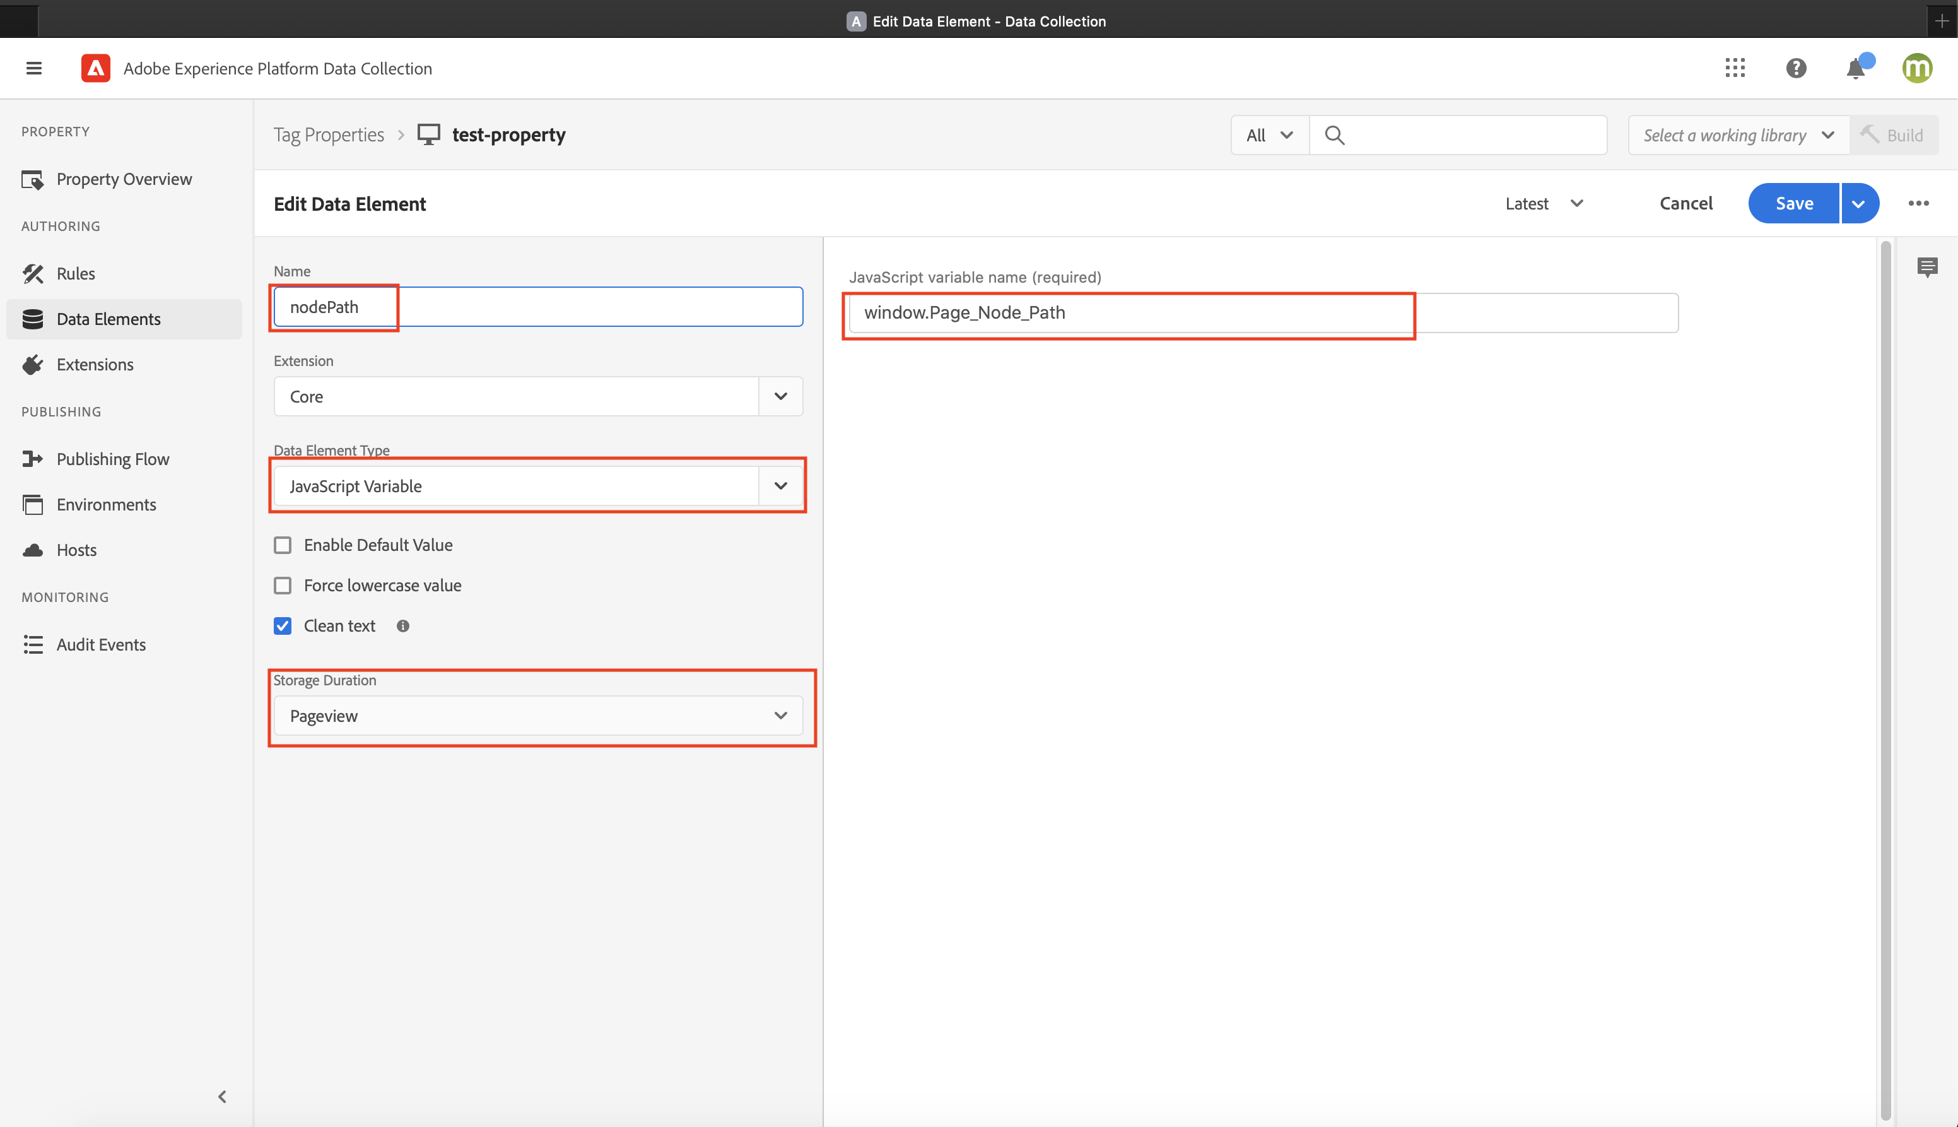Viewport: 1958px width, 1127px height.
Task: Go to Tag Properties breadcrumb
Action: [x=329, y=134]
